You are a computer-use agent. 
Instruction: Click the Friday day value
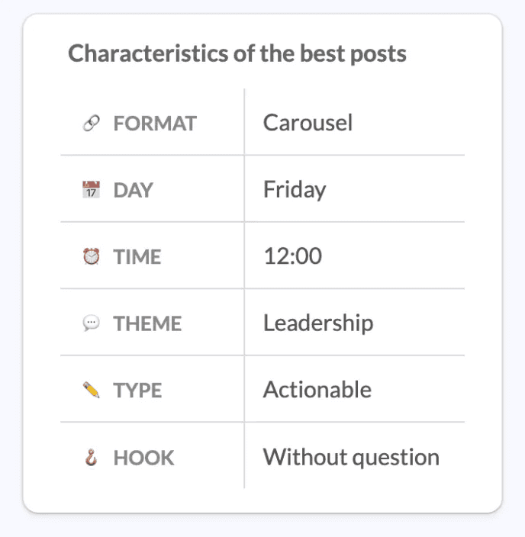295,190
